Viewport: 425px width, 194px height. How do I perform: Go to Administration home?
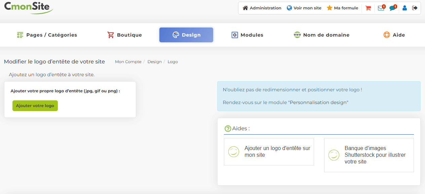(x=262, y=8)
